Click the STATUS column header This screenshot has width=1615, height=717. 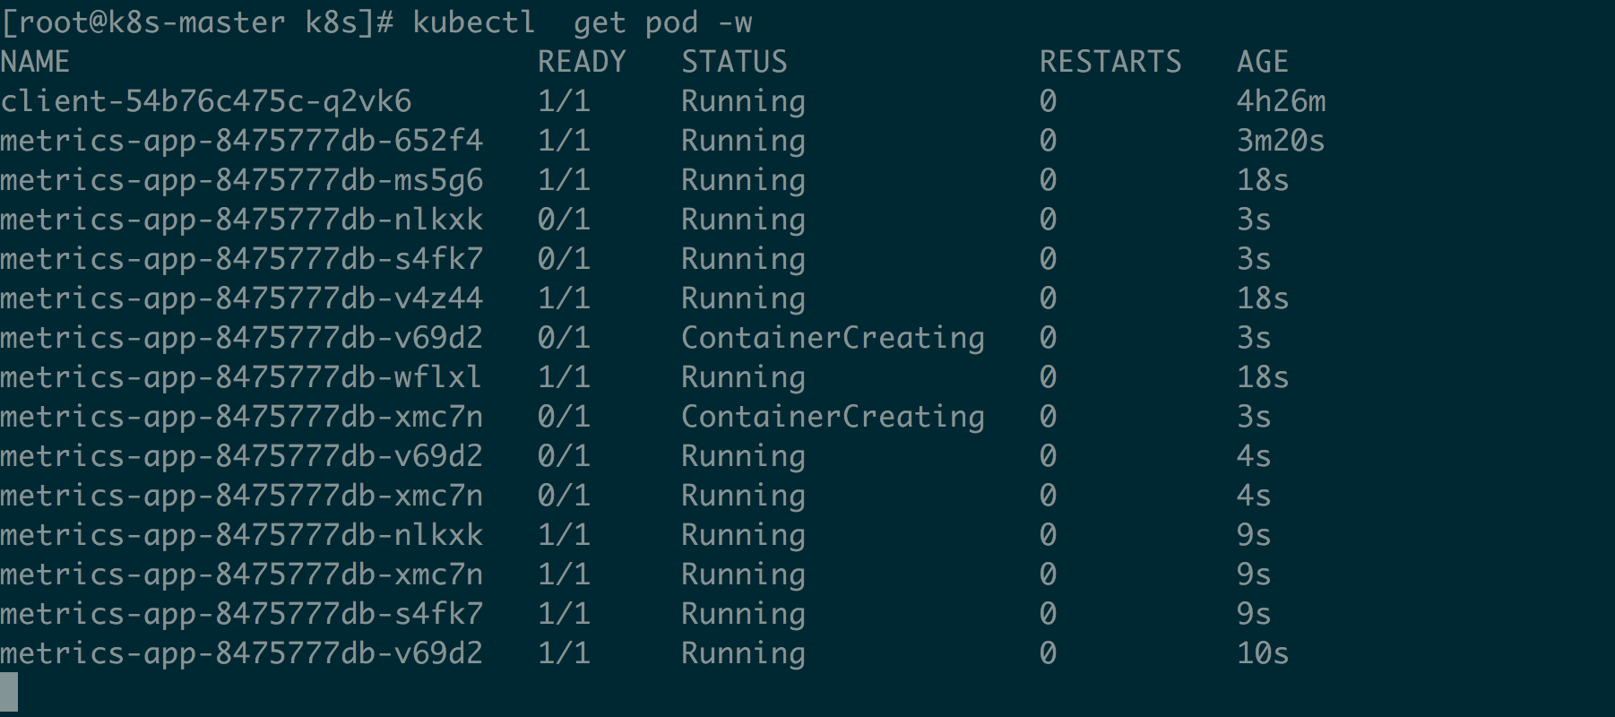(x=734, y=62)
